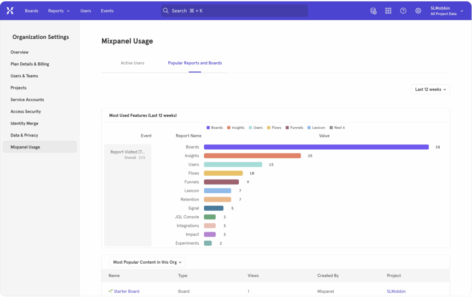Toggle the Insights series in the chart legend
This screenshot has height=297, width=472.
[235, 127]
